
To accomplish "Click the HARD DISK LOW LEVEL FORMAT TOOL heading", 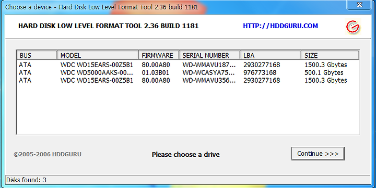I will coord(109,26).
